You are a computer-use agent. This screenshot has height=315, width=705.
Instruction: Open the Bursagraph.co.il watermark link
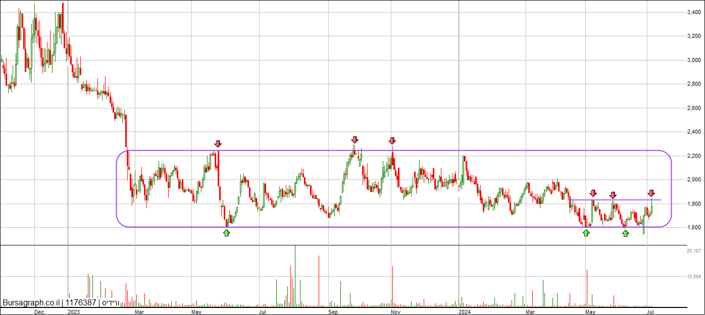(x=31, y=303)
